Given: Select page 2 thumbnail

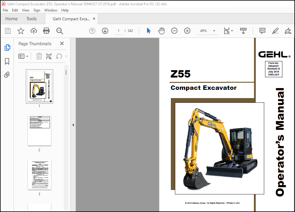Looking at the screenshot, I should click(x=40, y=131).
